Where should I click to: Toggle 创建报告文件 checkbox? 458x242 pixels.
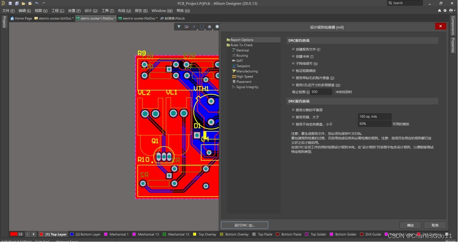click(x=293, y=49)
